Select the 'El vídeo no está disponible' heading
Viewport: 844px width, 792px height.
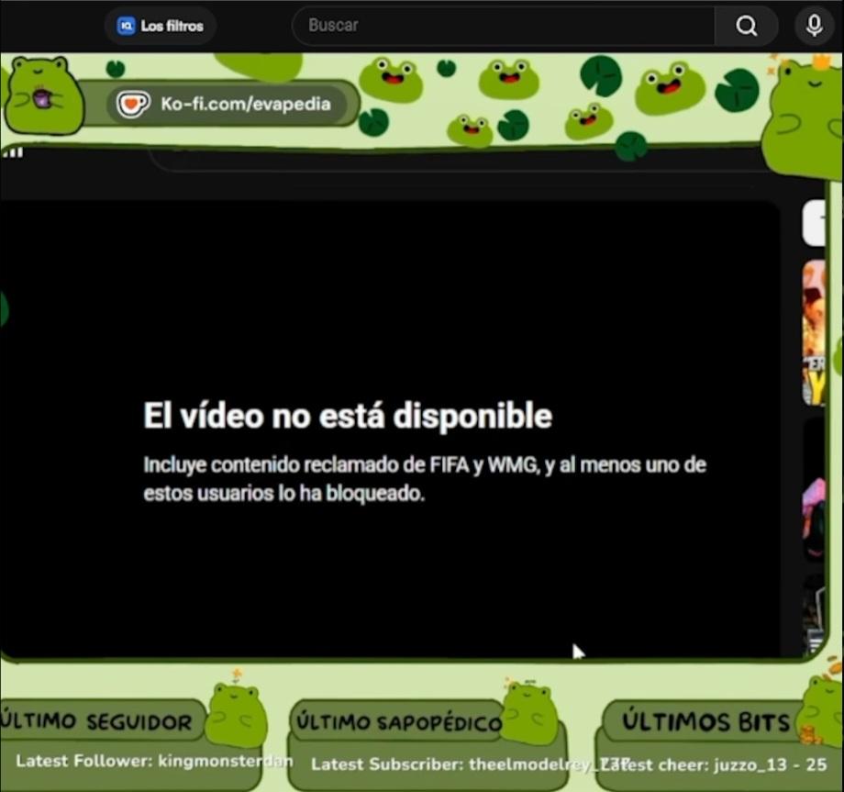pyautogui.click(x=348, y=416)
